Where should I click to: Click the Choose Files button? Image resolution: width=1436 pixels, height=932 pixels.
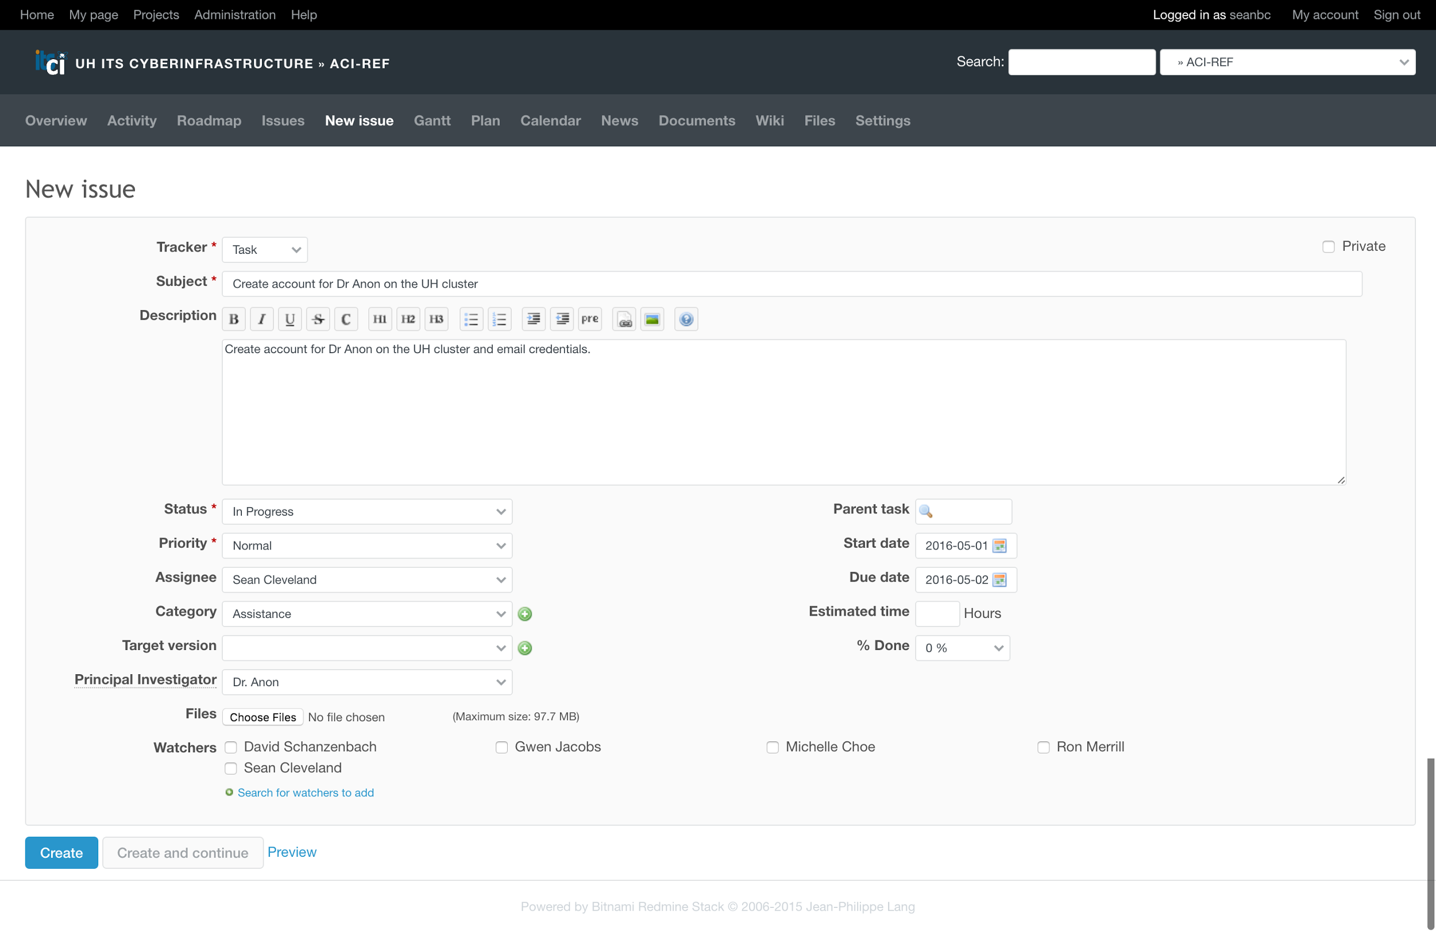tap(263, 718)
